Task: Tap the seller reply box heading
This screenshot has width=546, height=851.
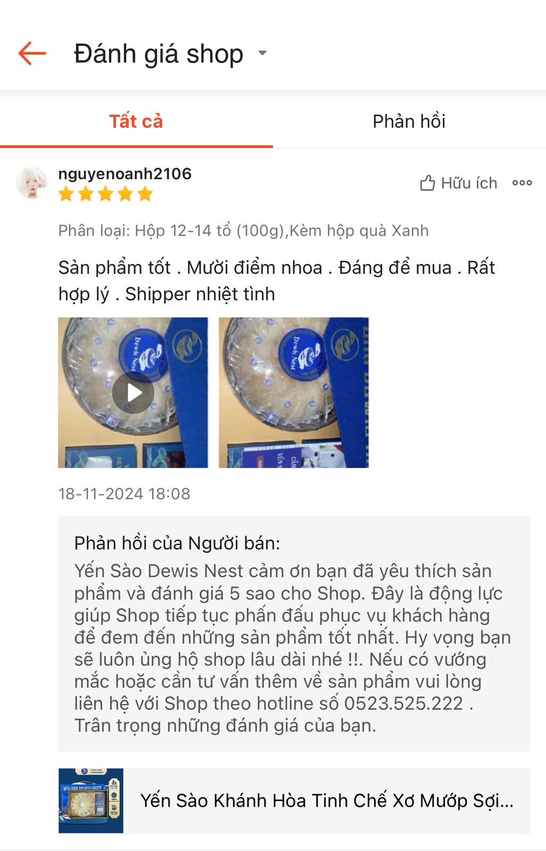Action: tap(177, 543)
